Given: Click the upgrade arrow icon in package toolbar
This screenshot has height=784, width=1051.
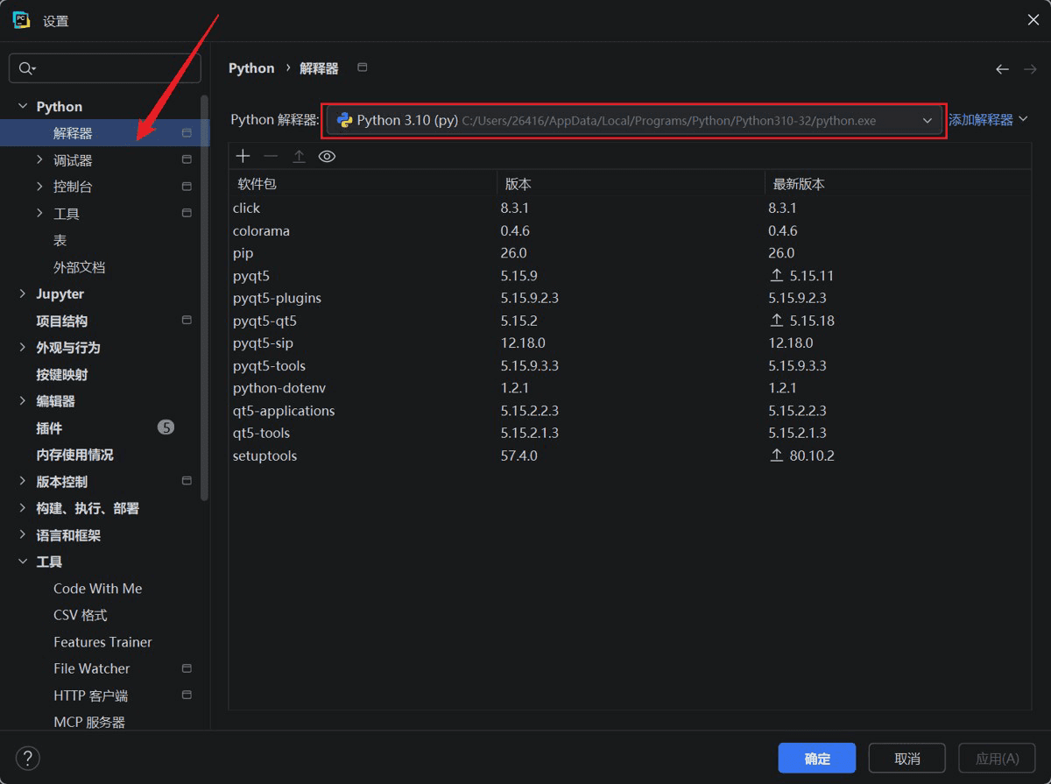Looking at the screenshot, I should pyautogui.click(x=299, y=156).
